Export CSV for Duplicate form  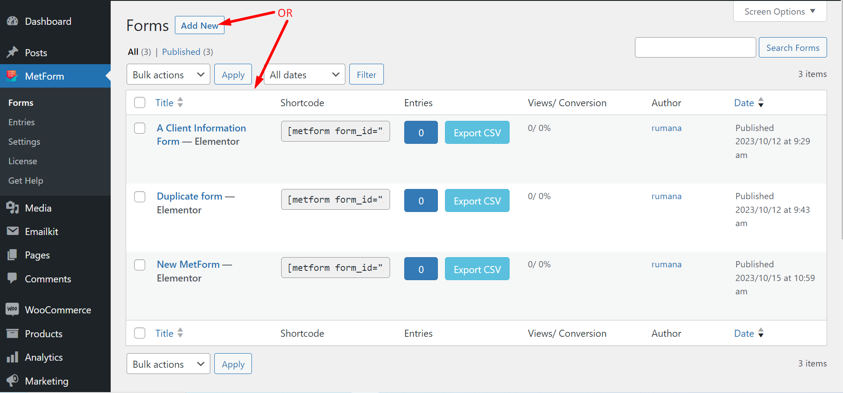(x=477, y=200)
